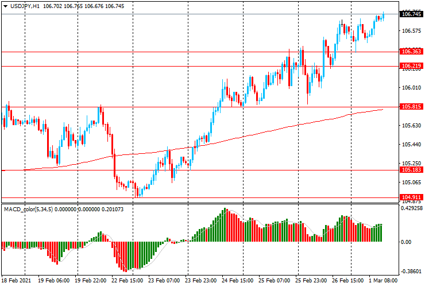The image size is (425, 287).
Task: Click the 106.010 price axis value
Action: point(411,88)
